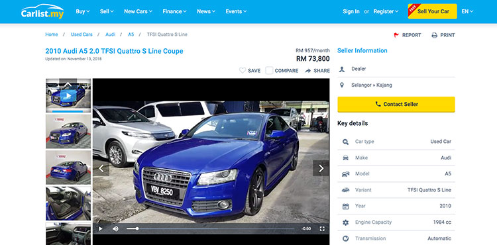This screenshot has height=245, width=497.
Task: Open the EN language selector
Action: [467, 11]
